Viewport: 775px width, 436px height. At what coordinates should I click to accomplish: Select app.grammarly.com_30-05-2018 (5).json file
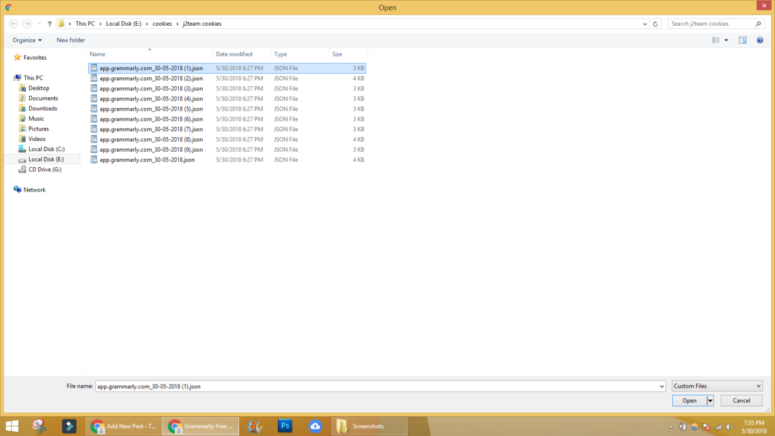(227, 109)
